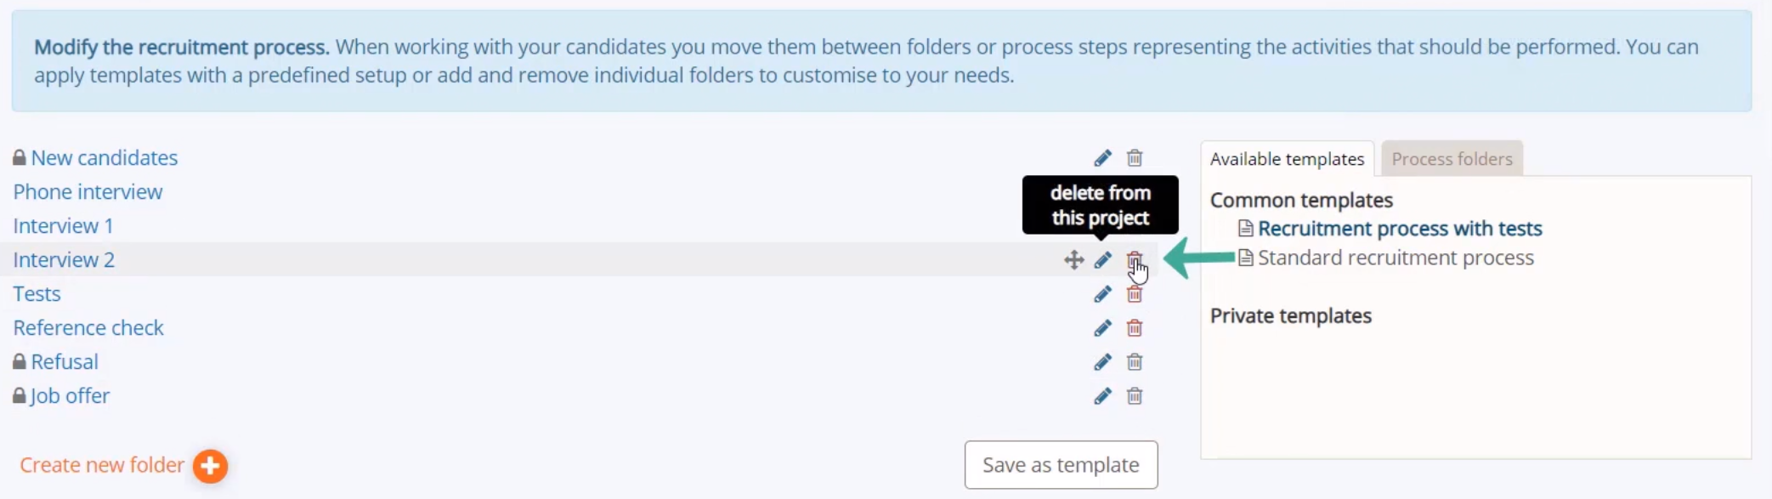Edit the Interview 2 folder name

1102,260
